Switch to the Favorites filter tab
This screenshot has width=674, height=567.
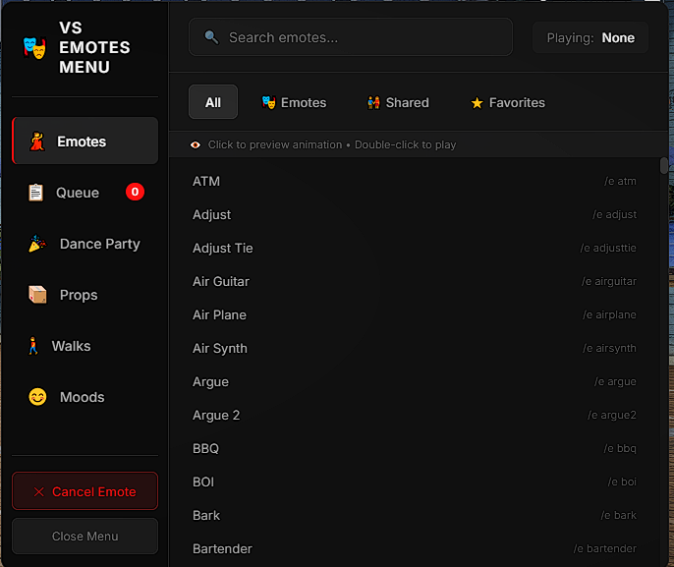pyautogui.click(x=508, y=102)
